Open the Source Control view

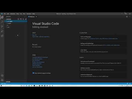click(x=2, y=26)
